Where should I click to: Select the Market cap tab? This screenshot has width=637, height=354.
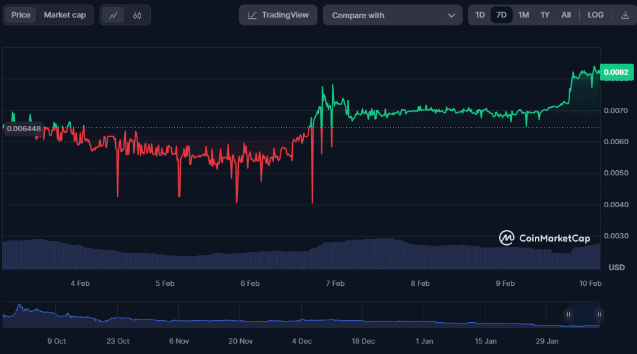click(65, 15)
